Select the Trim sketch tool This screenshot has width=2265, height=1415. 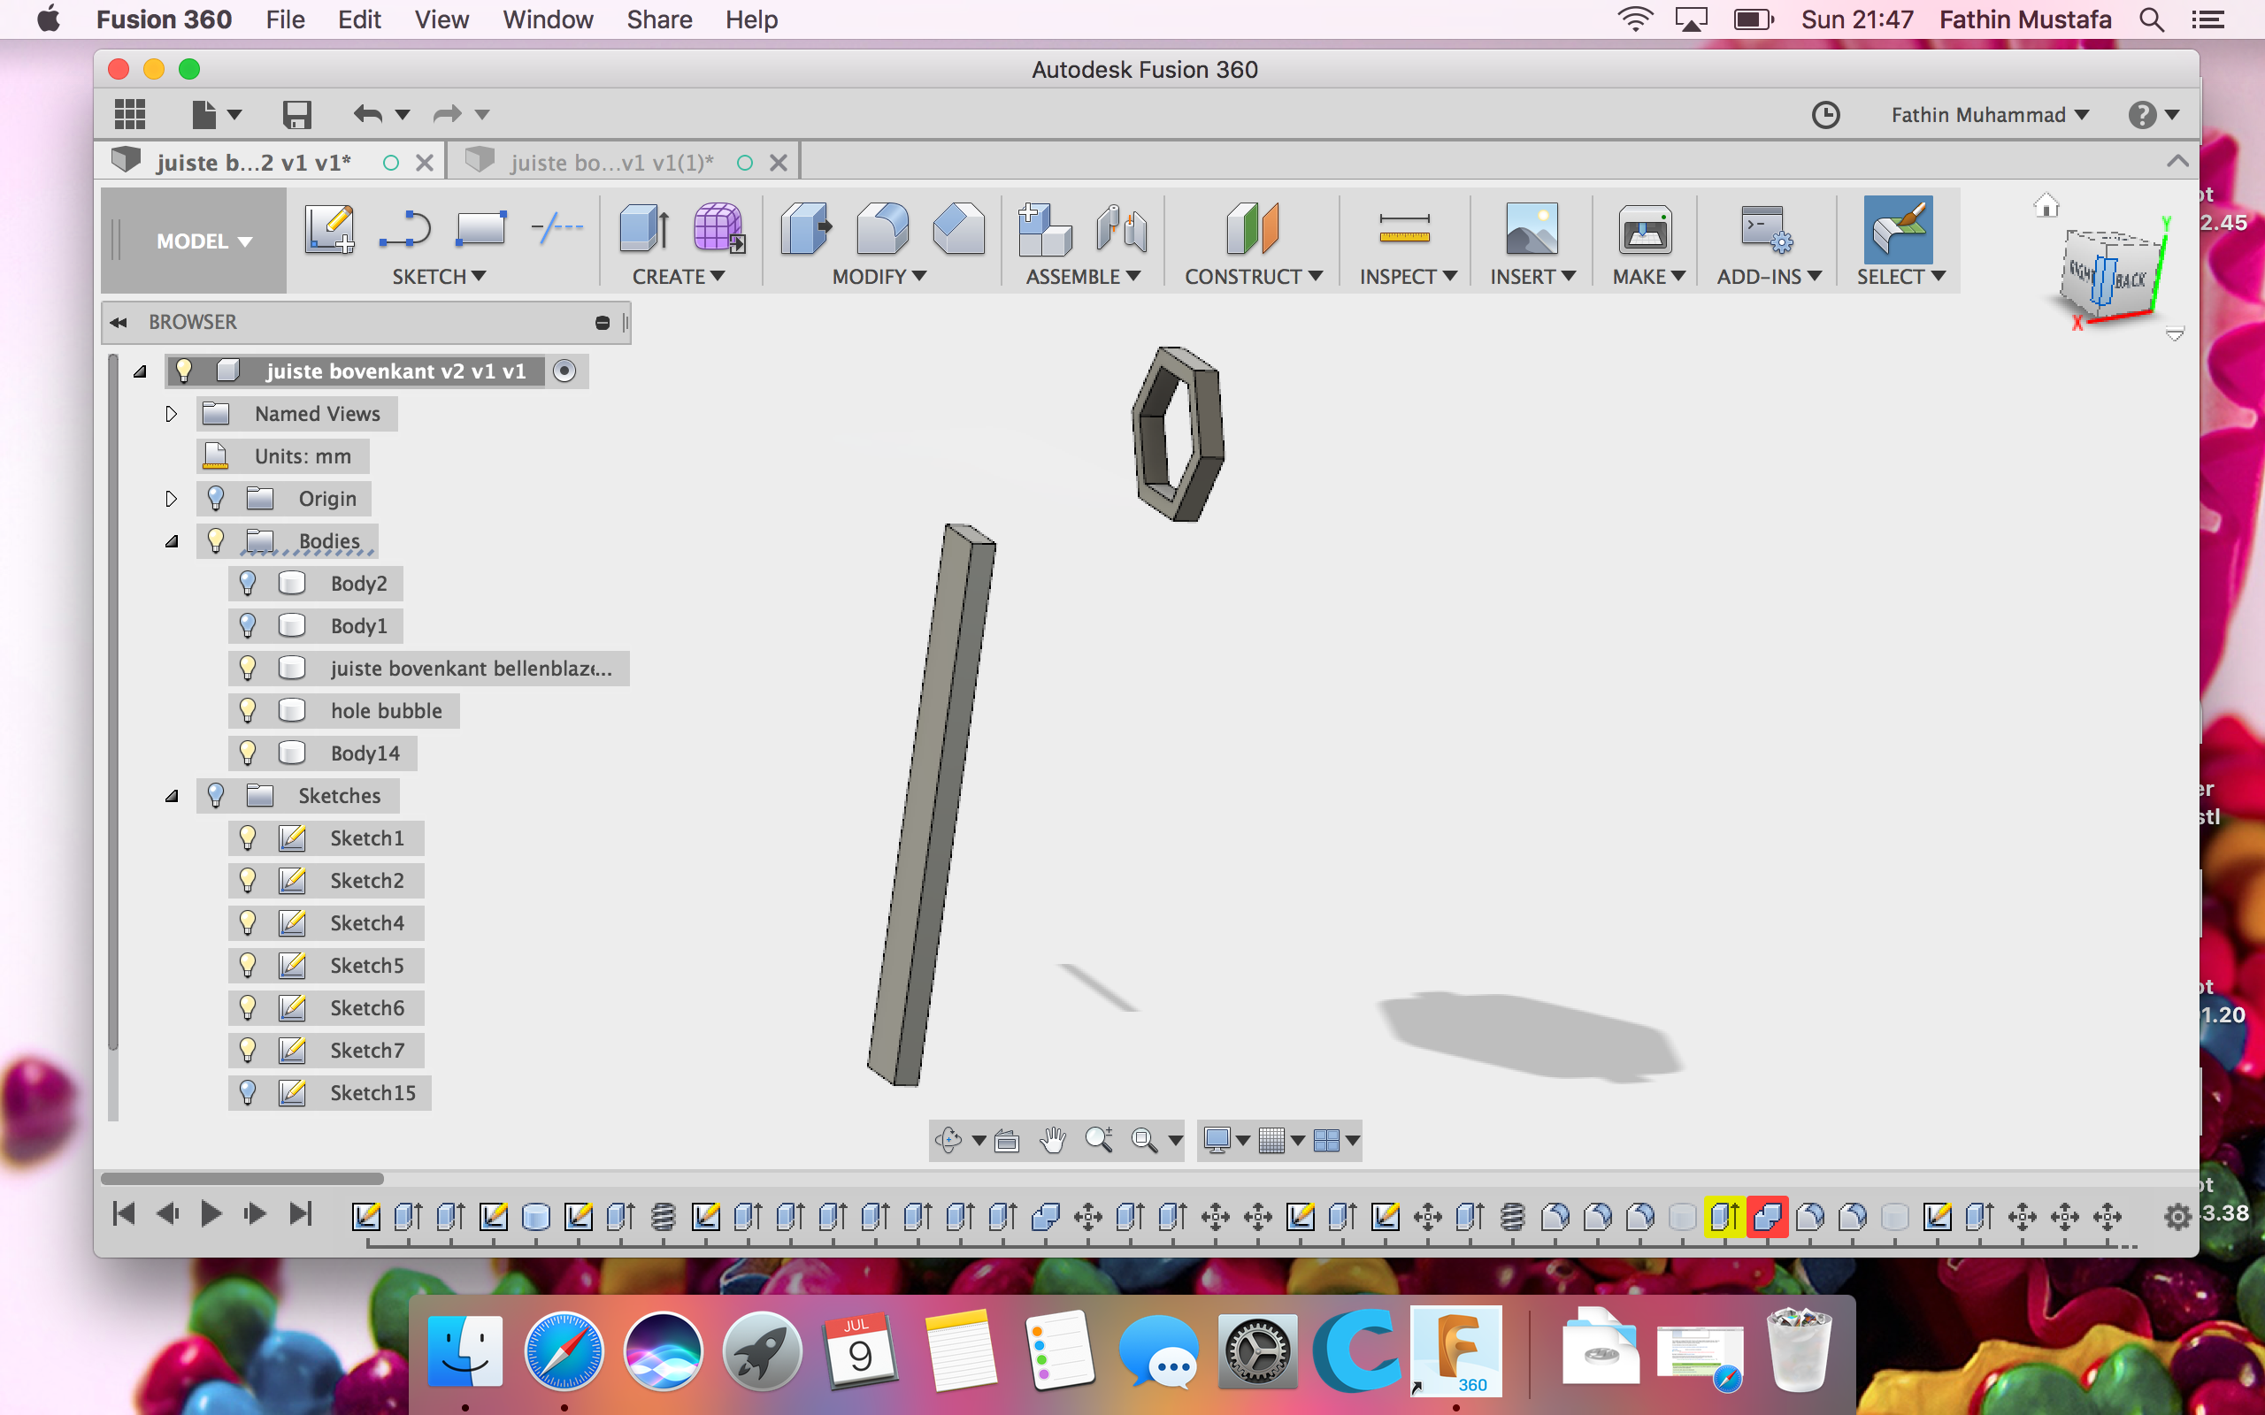pyautogui.click(x=557, y=227)
